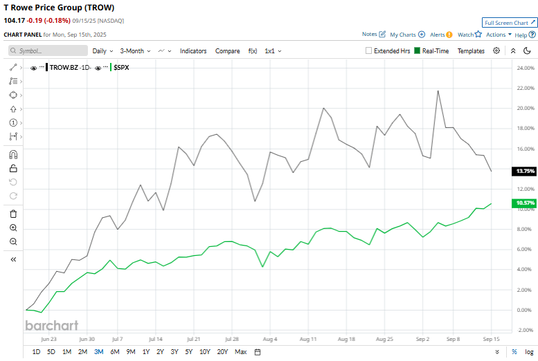Image resolution: width=538 pixels, height=361 pixels.
Task: Hide the $SPX series via its eye icon
Action: (x=98, y=68)
